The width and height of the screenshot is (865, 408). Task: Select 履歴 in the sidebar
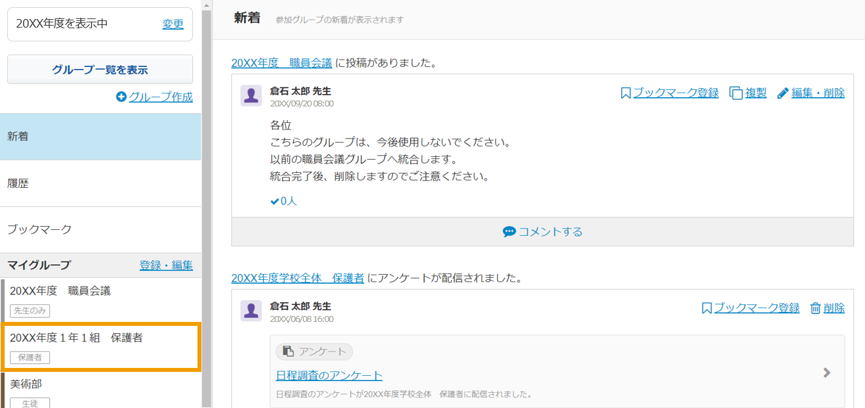coord(101,183)
